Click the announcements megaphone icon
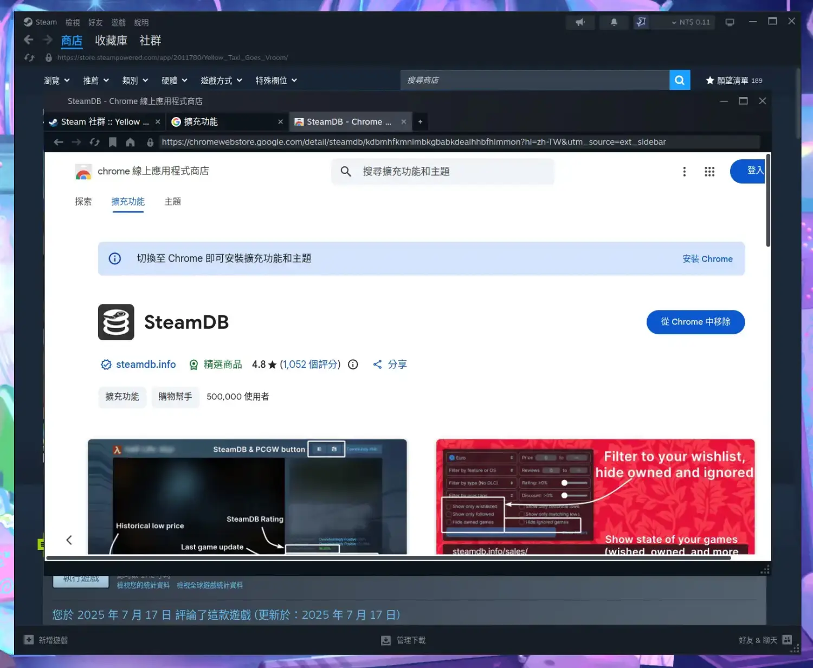 pyautogui.click(x=580, y=22)
